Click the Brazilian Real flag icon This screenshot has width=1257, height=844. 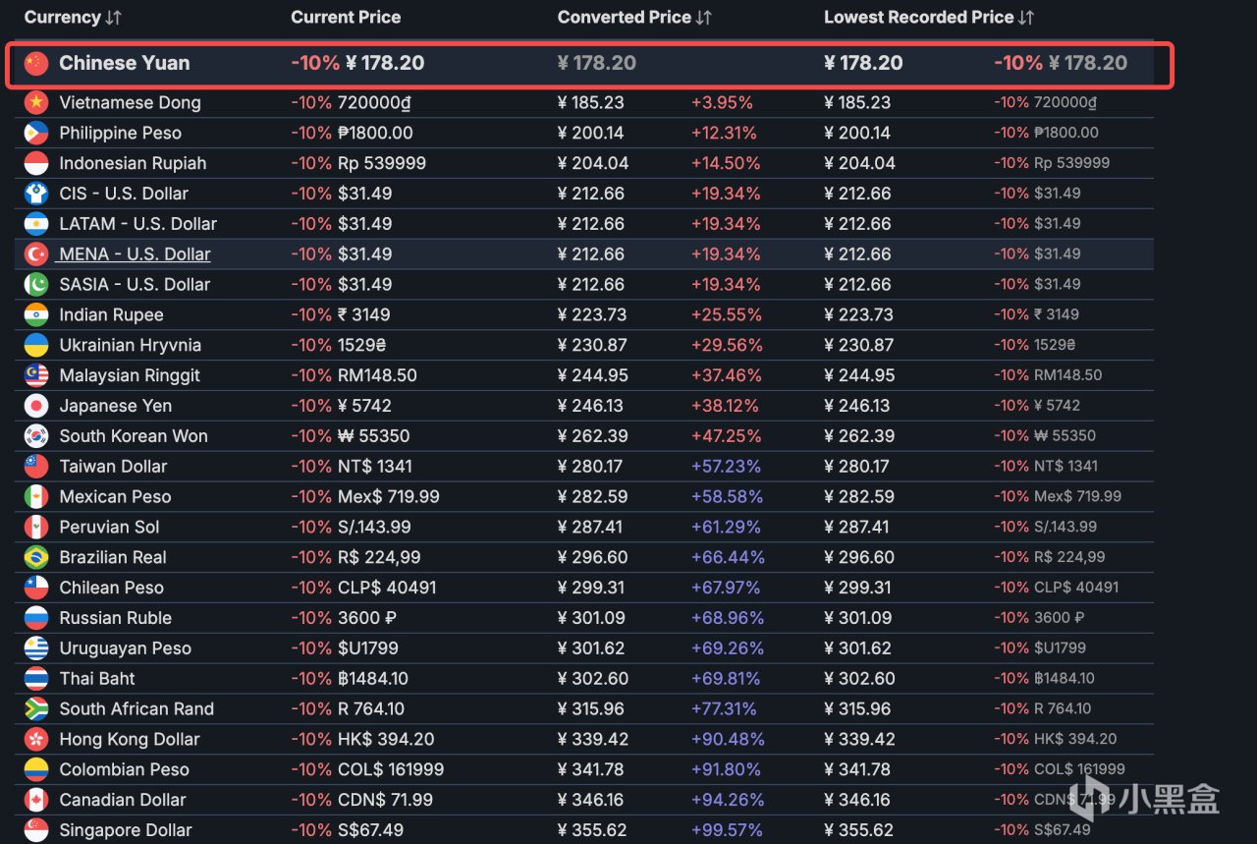[x=36, y=557]
